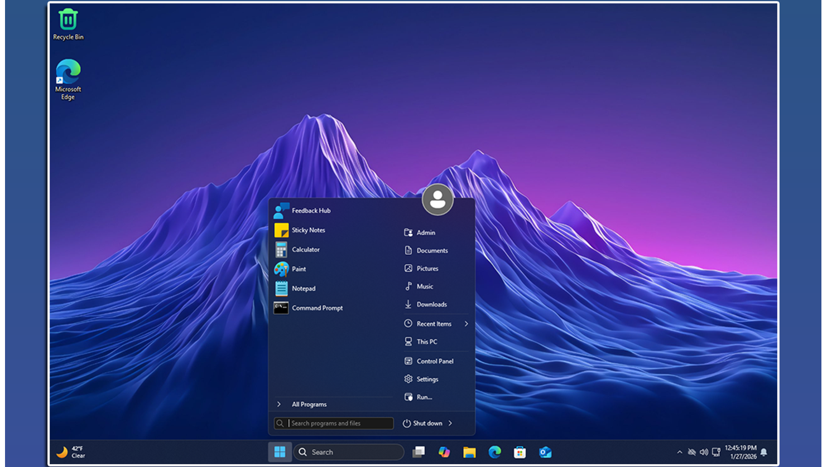Show hidden system tray icons
Screen dimensions: 827x467
coord(679,452)
